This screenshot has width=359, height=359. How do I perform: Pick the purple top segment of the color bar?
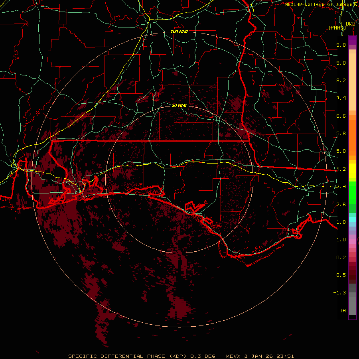[352, 40]
